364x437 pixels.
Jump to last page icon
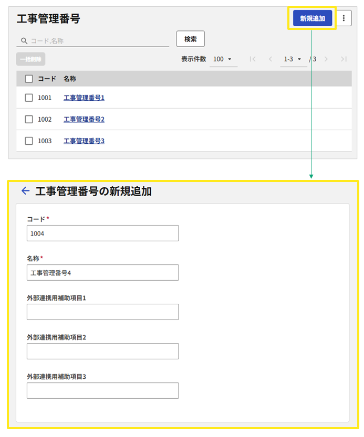pos(344,59)
